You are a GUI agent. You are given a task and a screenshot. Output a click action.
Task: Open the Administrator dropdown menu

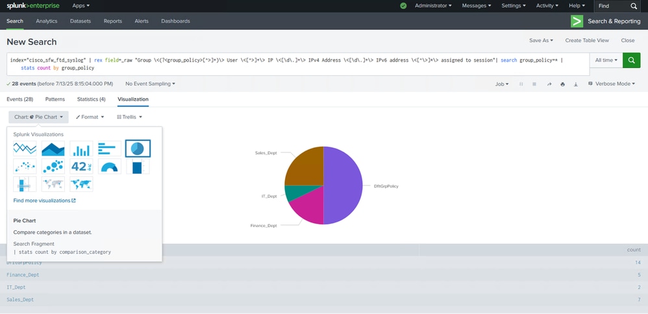click(x=433, y=6)
